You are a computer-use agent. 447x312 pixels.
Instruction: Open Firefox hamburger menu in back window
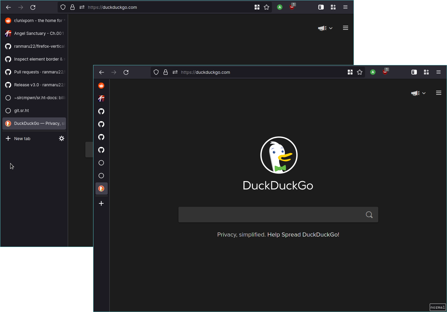345,7
